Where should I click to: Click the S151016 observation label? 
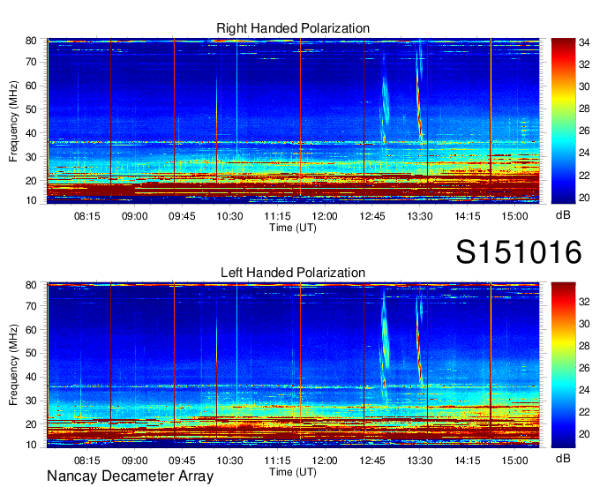(519, 252)
